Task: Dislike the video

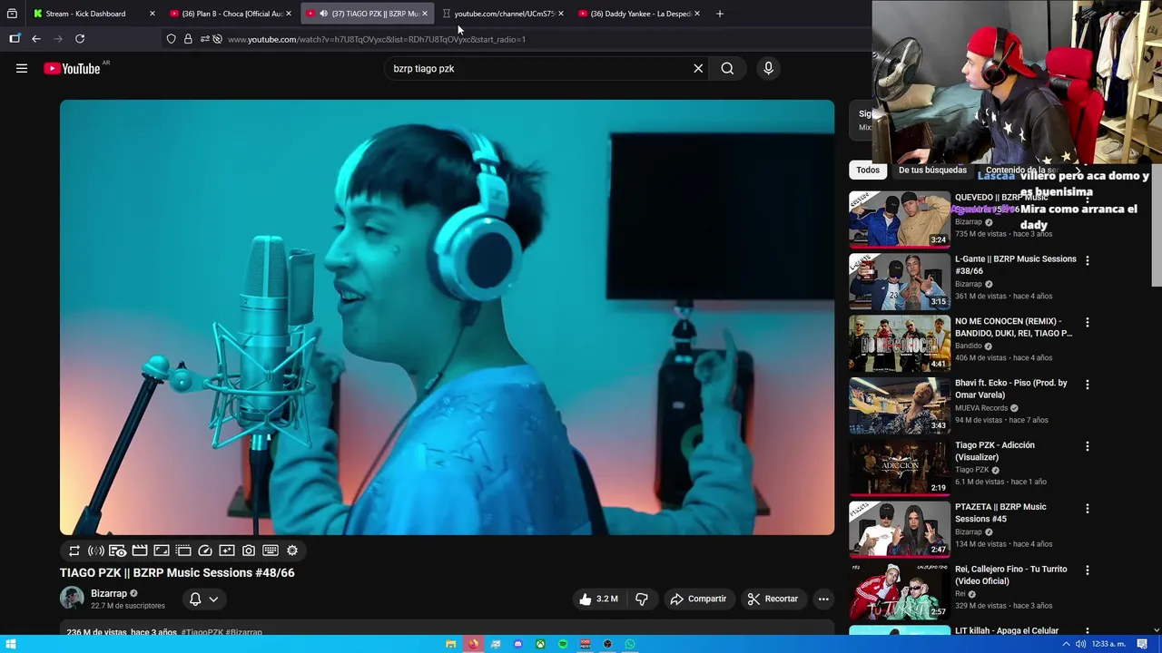Action: click(x=642, y=599)
